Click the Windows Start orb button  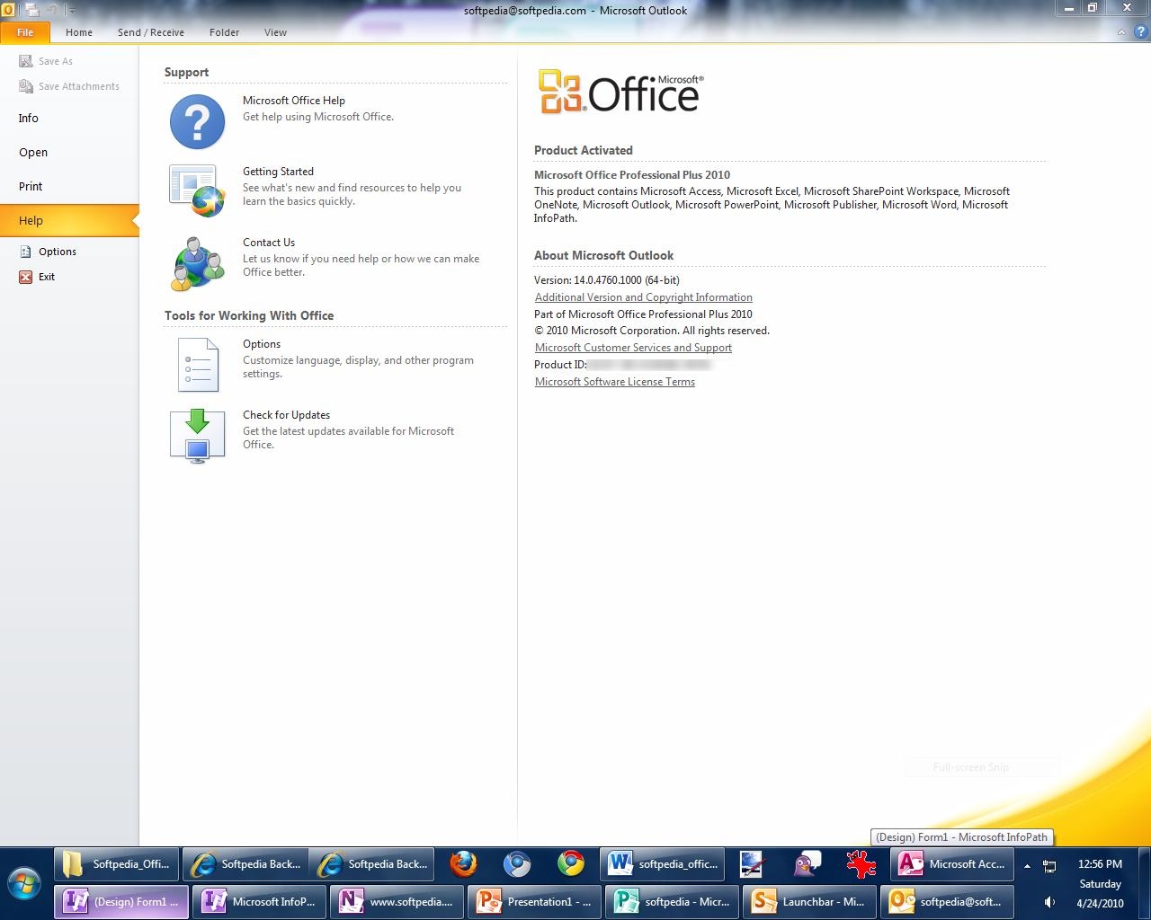coord(24,882)
